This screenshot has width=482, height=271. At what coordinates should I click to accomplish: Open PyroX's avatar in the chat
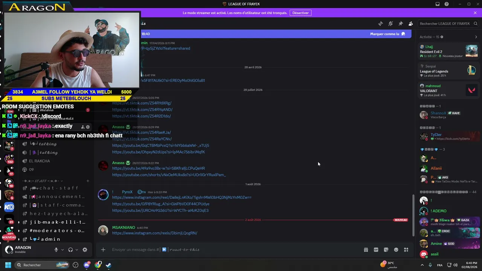tap(103, 195)
